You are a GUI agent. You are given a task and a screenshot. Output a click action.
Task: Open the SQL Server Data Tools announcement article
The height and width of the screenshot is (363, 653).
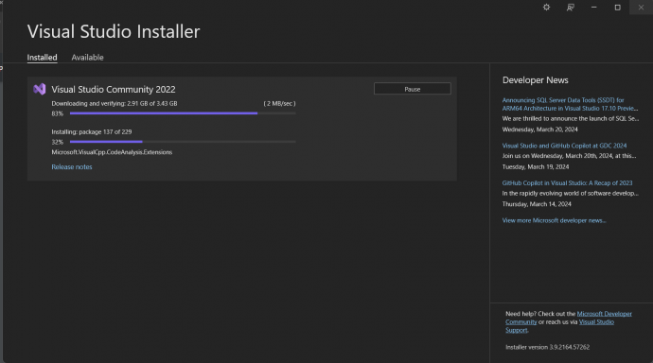coord(570,104)
